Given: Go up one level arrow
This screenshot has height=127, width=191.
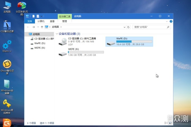Looking at the screenshot, I should (x=42, y=27).
